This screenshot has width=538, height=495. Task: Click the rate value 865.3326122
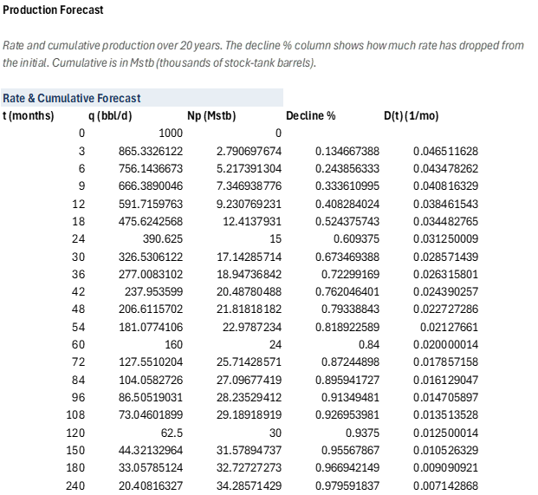point(151,151)
